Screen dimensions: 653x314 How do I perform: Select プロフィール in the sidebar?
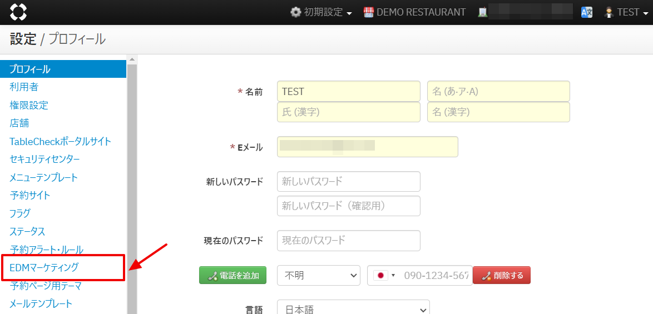(x=30, y=69)
